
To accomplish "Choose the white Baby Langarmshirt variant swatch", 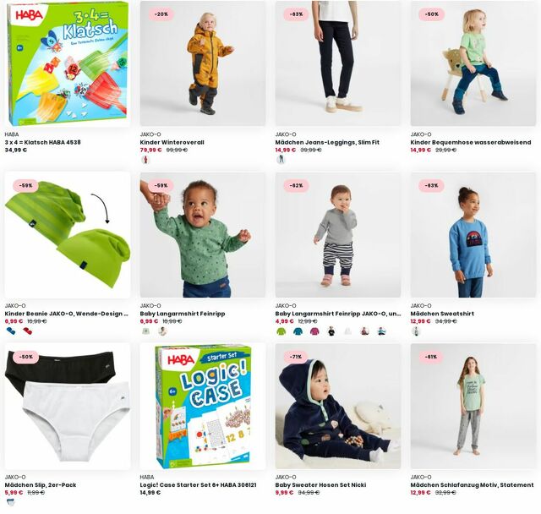I will pos(347,331).
